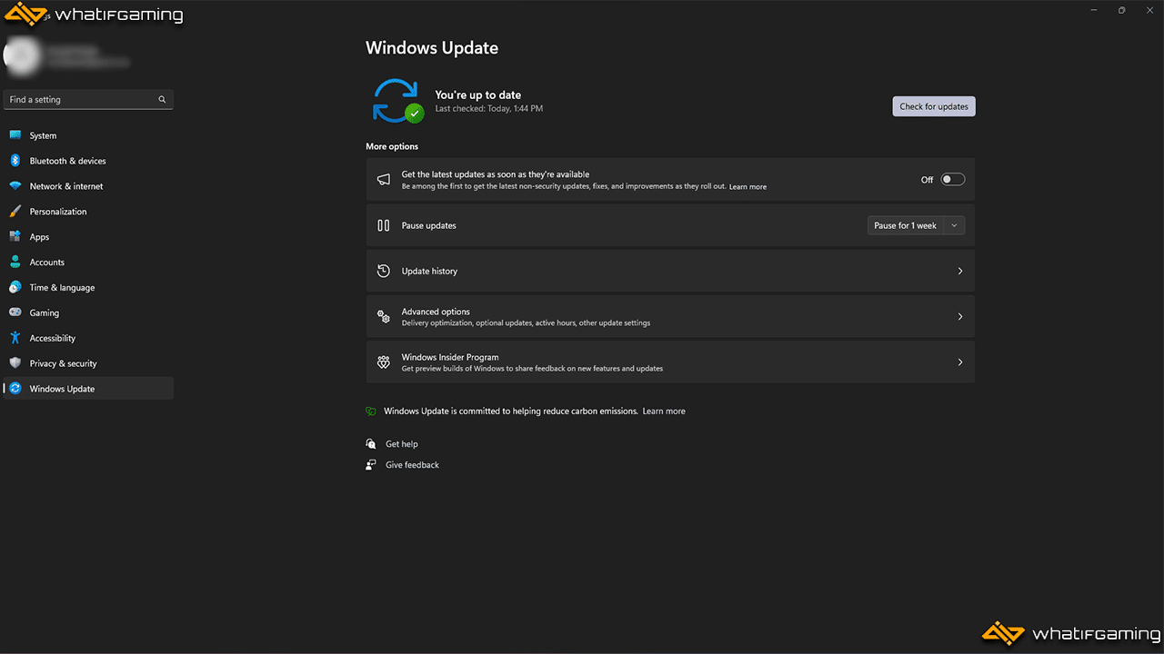The image size is (1164, 654).
Task: Click the System monitor icon in sidebar
Action: click(x=15, y=135)
